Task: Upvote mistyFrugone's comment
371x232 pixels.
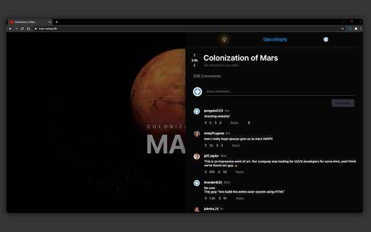Action: [x=205, y=146]
